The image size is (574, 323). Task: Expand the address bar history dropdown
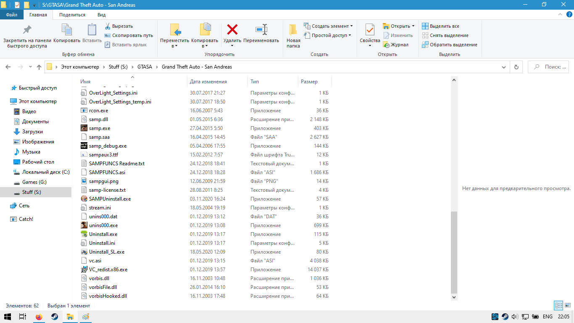click(504, 67)
